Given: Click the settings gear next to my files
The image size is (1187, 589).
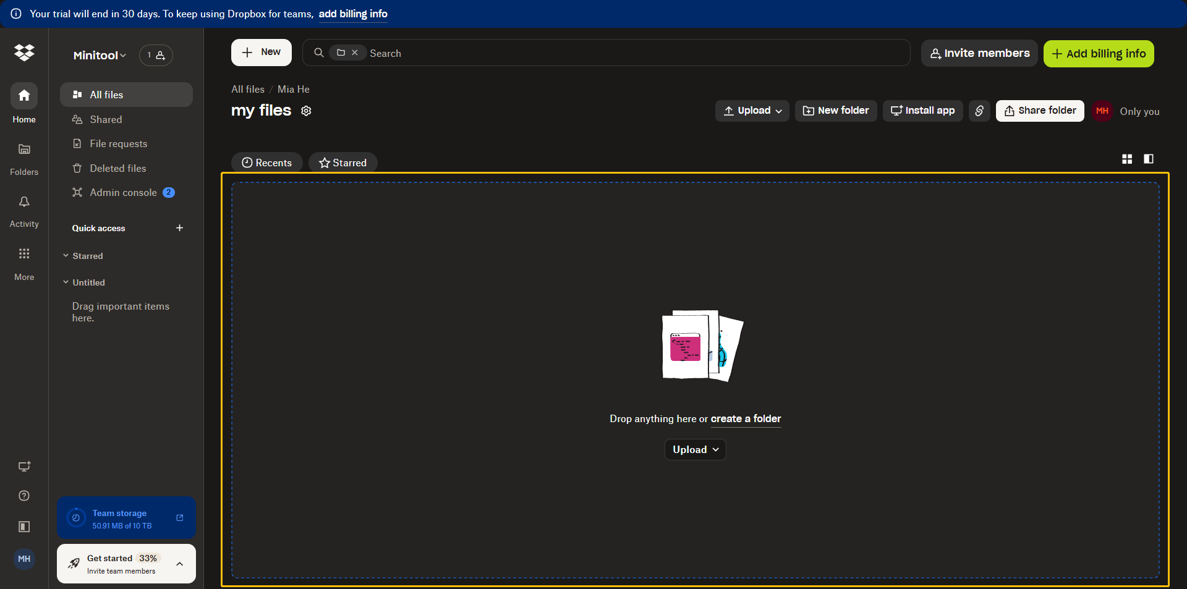Looking at the screenshot, I should point(305,111).
